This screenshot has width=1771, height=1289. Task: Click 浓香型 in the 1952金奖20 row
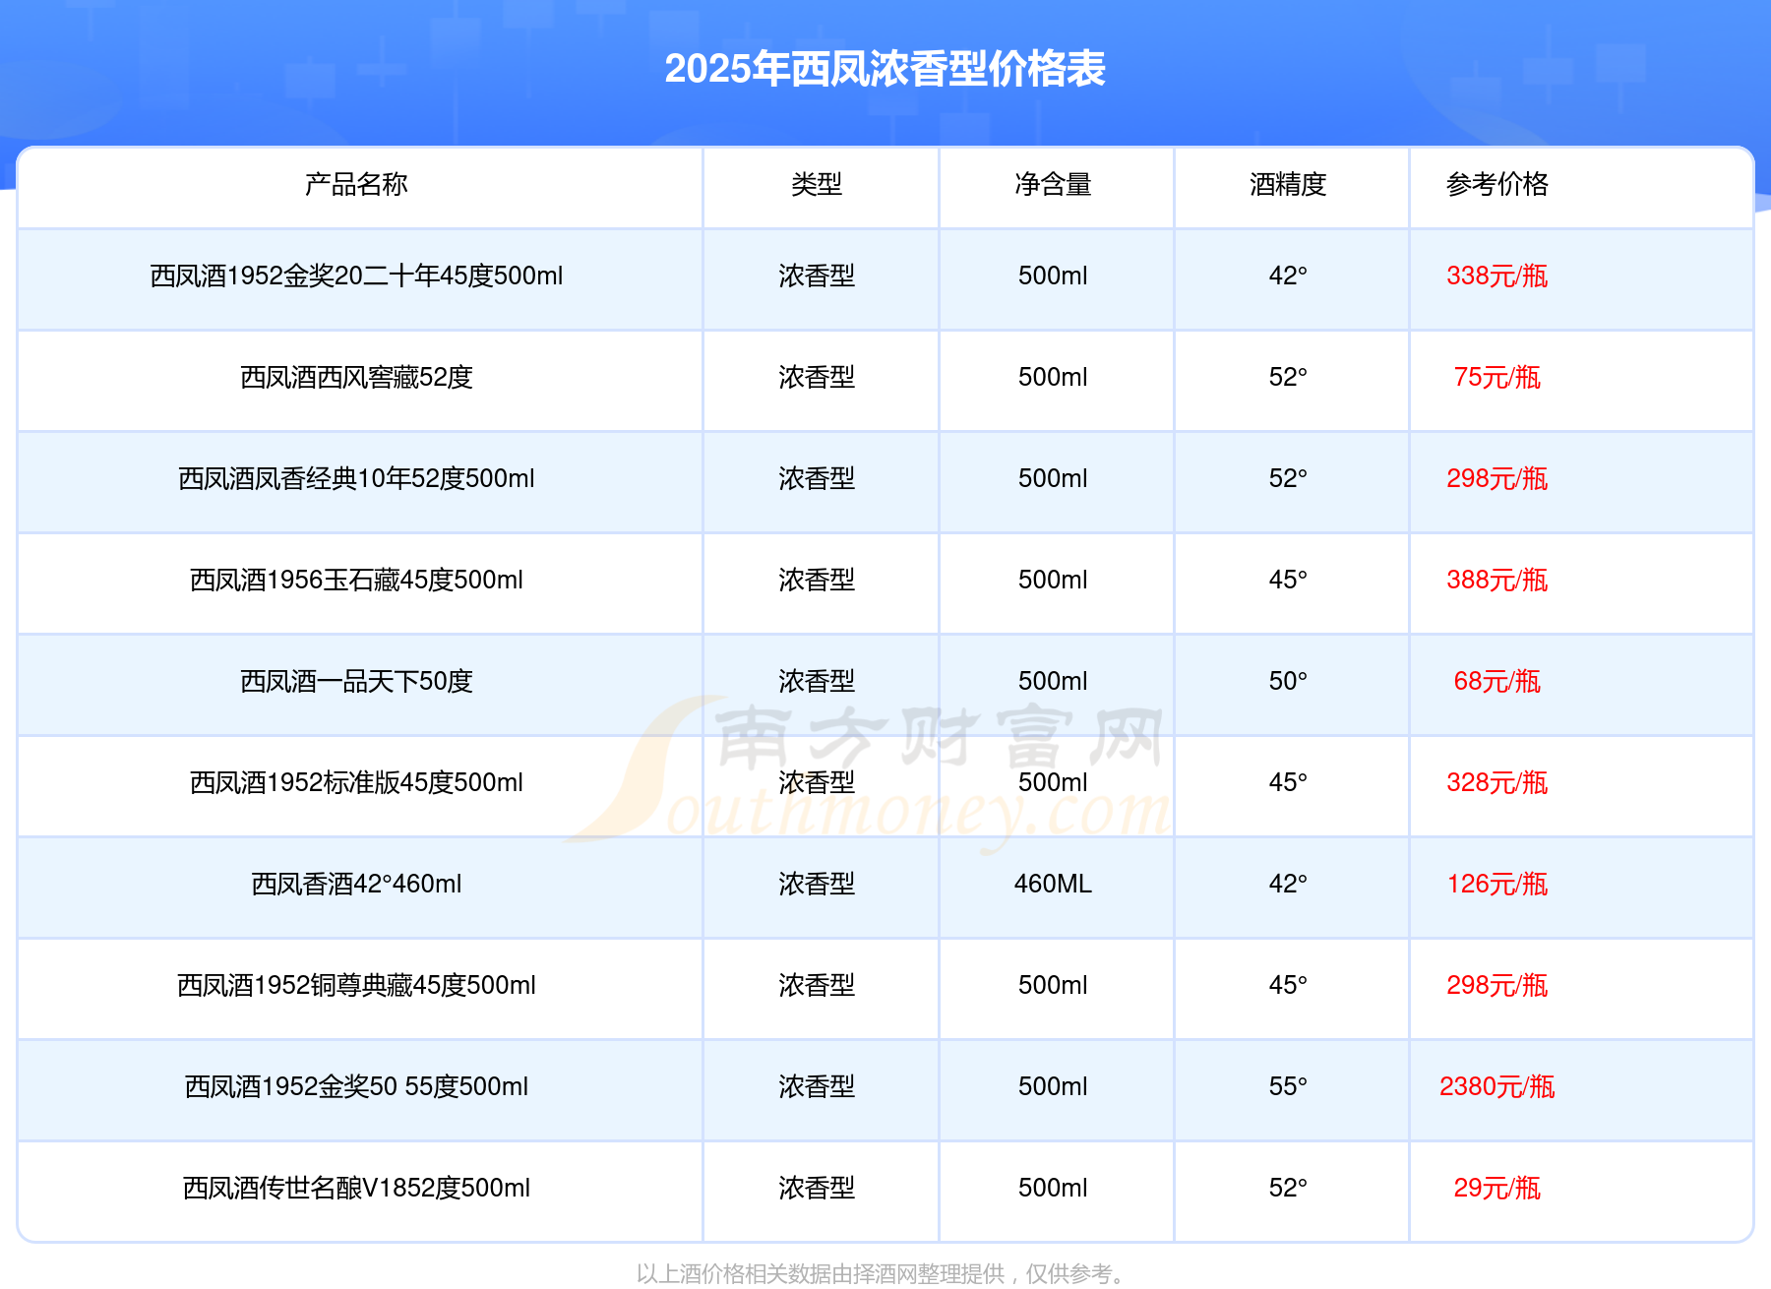(x=817, y=276)
